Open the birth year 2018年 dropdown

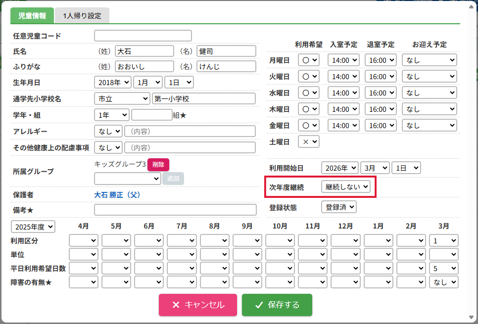tap(113, 82)
